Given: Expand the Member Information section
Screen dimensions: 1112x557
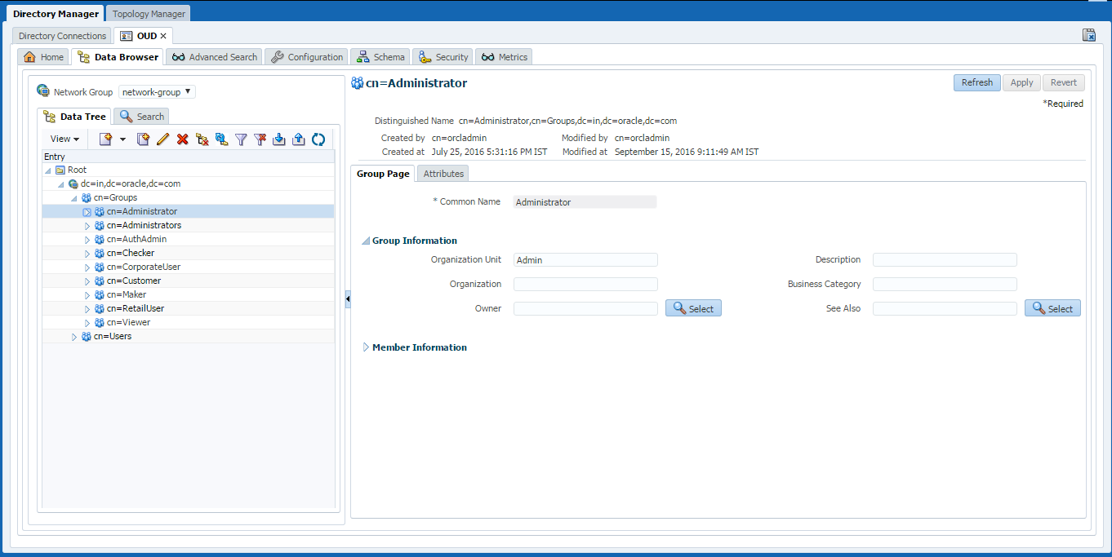Looking at the screenshot, I should point(366,347).
